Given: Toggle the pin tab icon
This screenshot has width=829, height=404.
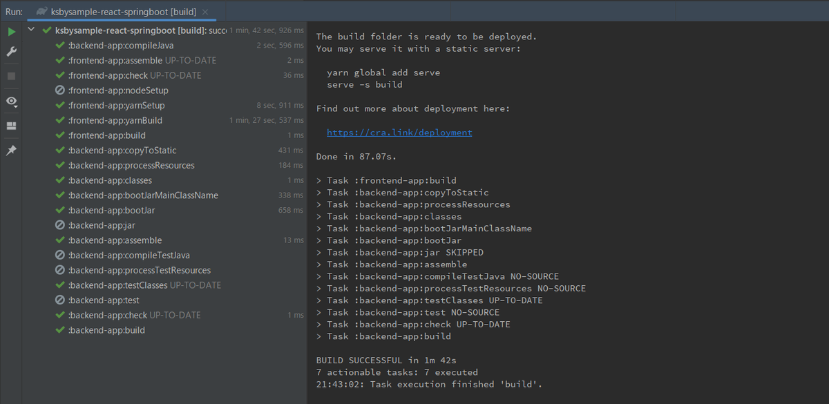Looking at the screenshot, I should (x=11, y=151).
